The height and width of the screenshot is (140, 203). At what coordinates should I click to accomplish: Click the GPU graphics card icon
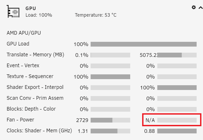13,11
